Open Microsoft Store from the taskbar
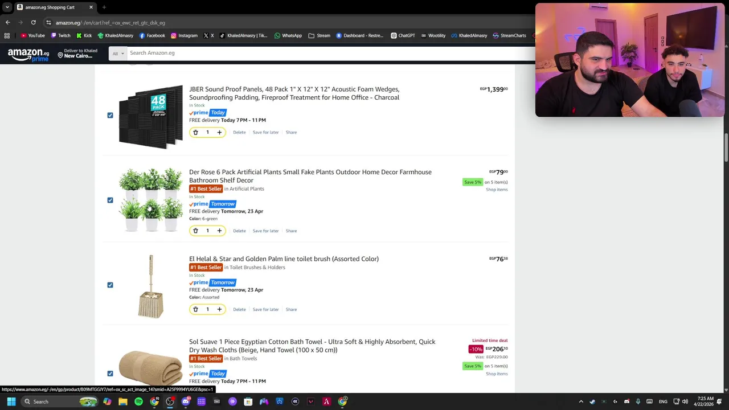This screenshot has height=410, width=729. click(248, 401)
